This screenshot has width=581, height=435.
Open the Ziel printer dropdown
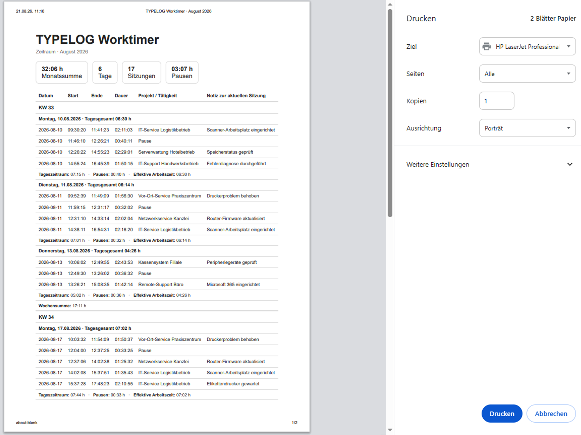pos(527,46)
